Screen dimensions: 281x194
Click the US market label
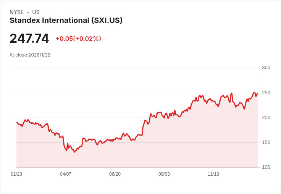36,12
